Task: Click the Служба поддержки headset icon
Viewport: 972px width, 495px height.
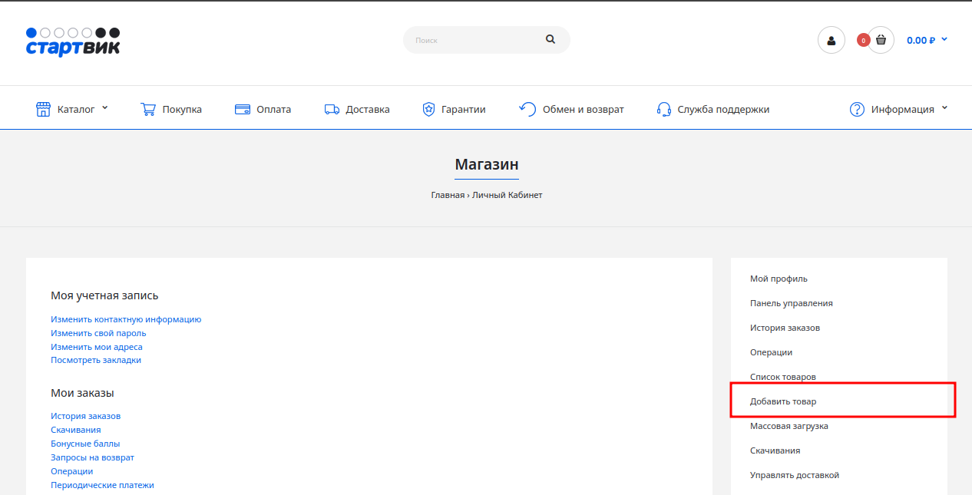Action: 664,109
